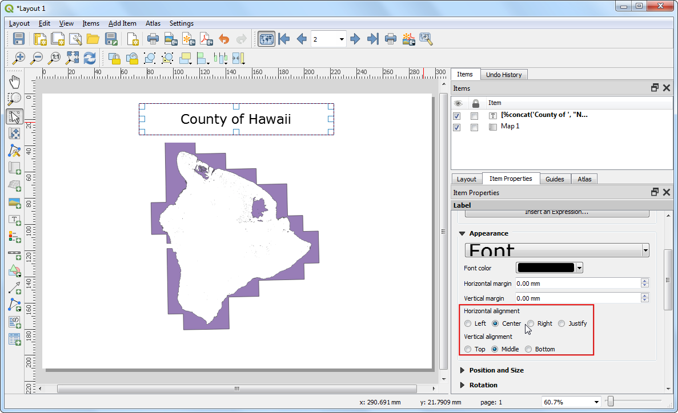This screenshot has height=413, width=678.
Task: Expand the Position and Size section
Action: pyautogui.click(x=496, y=370)
